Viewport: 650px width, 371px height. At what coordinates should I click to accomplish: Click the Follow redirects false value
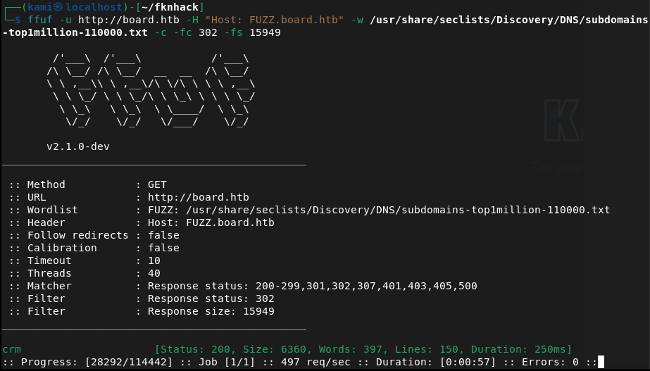pyautogui.click(x=163, y=235)
